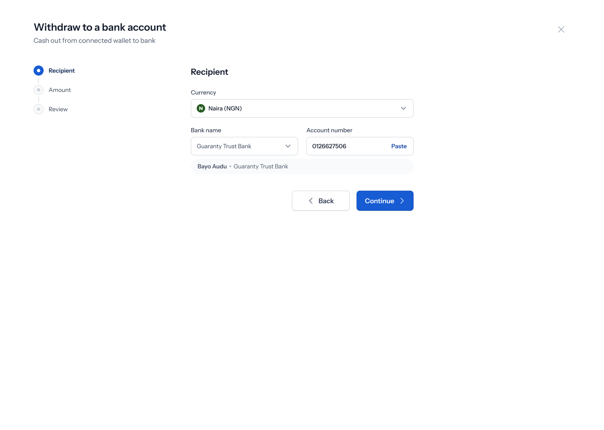Click the Bayo Audu account name text

tap(212, 166)
